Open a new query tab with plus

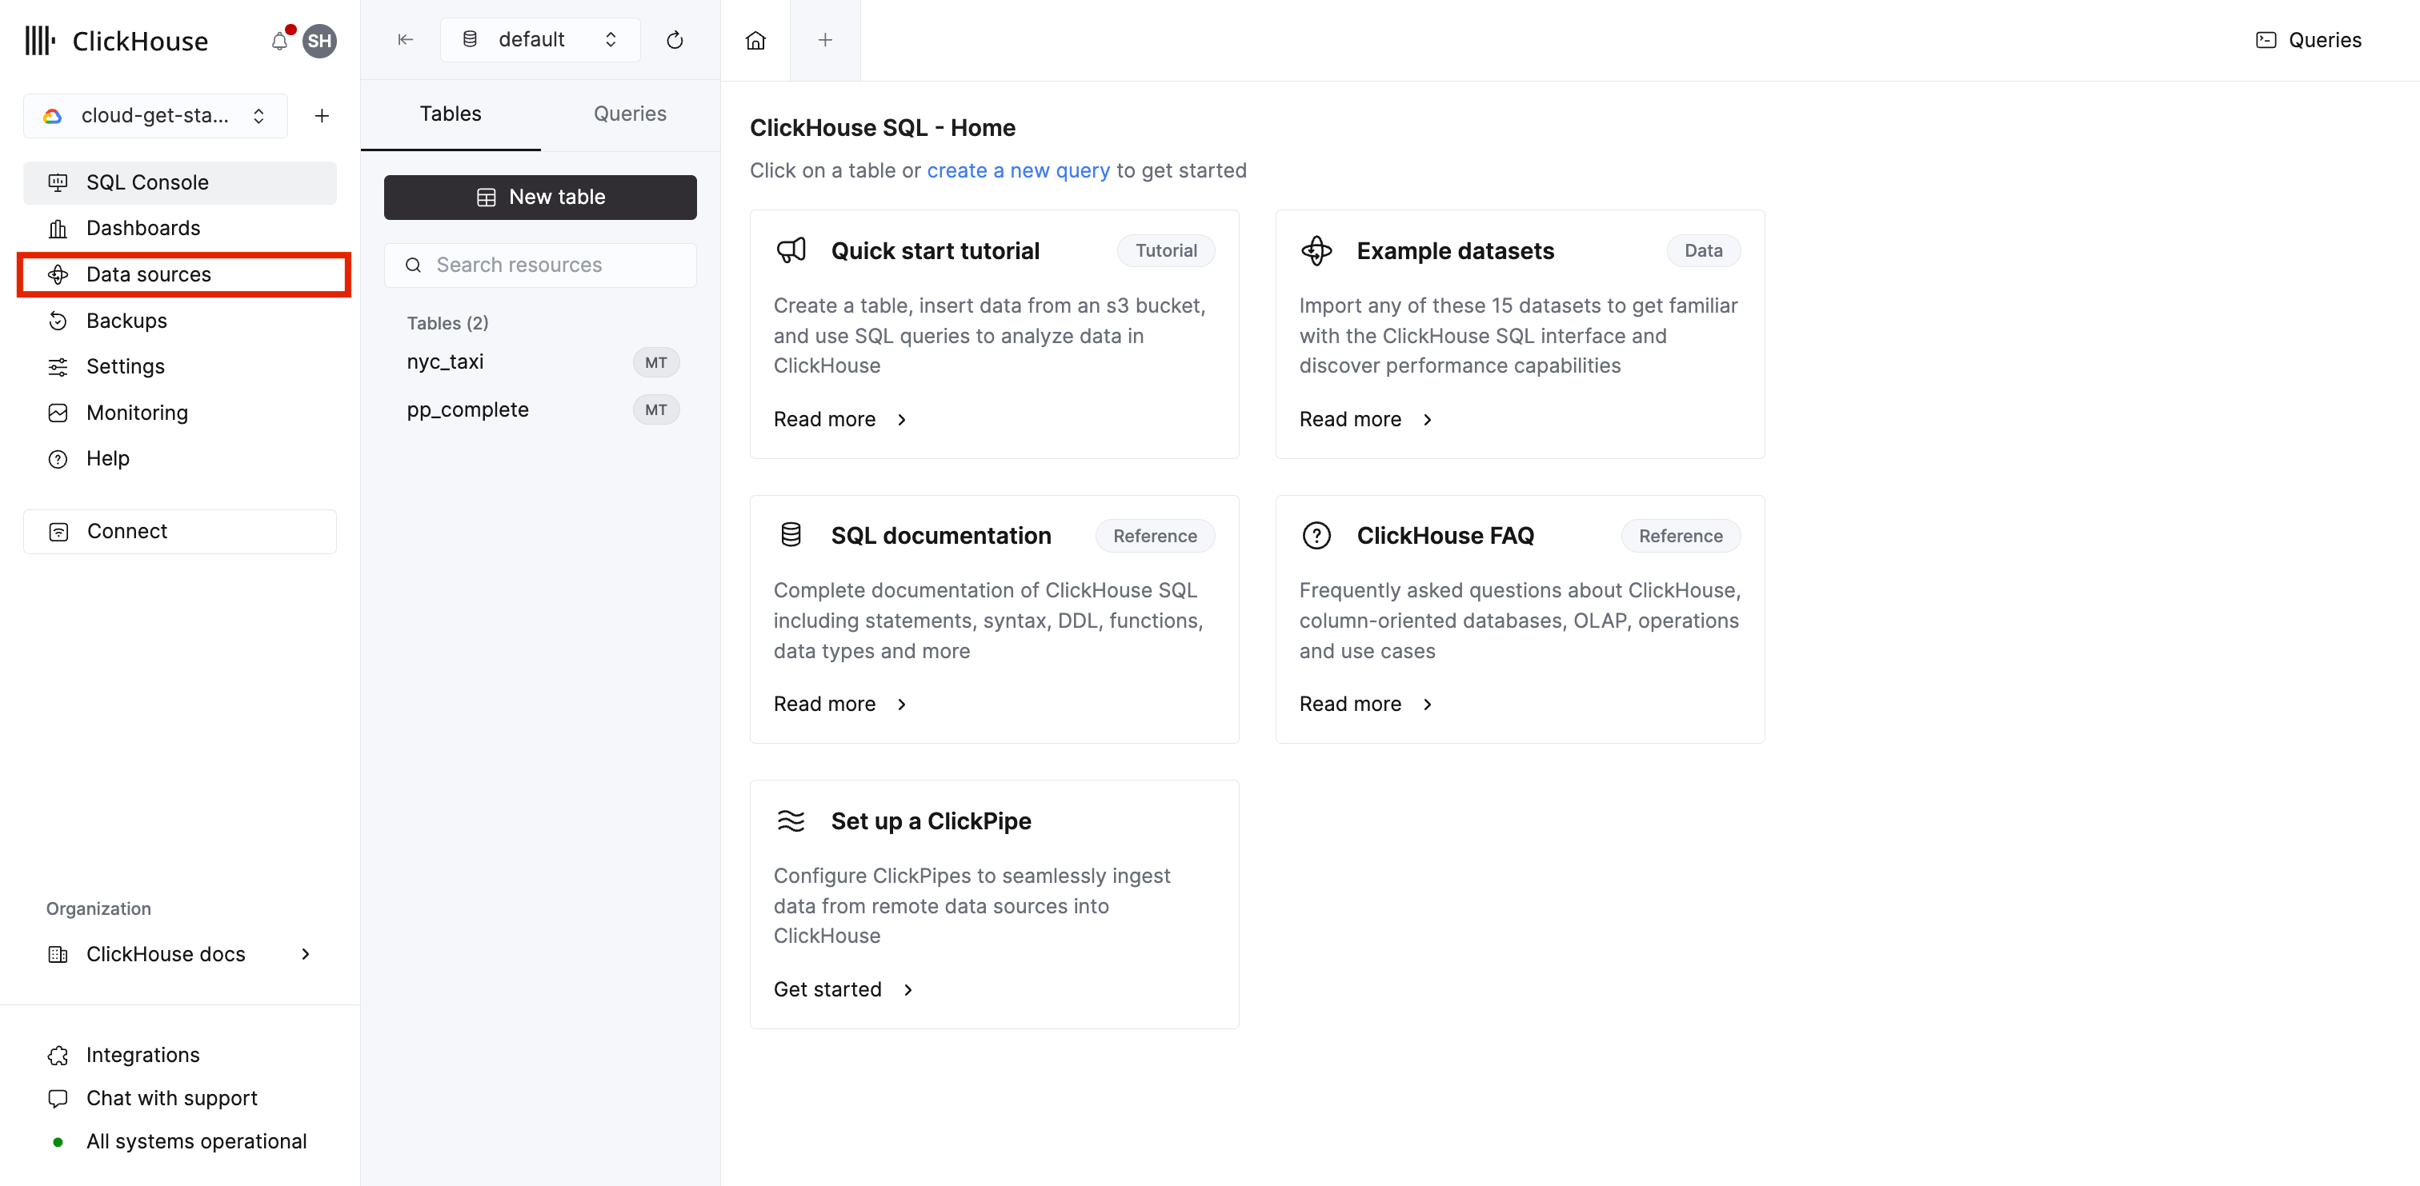coord(824,40)
